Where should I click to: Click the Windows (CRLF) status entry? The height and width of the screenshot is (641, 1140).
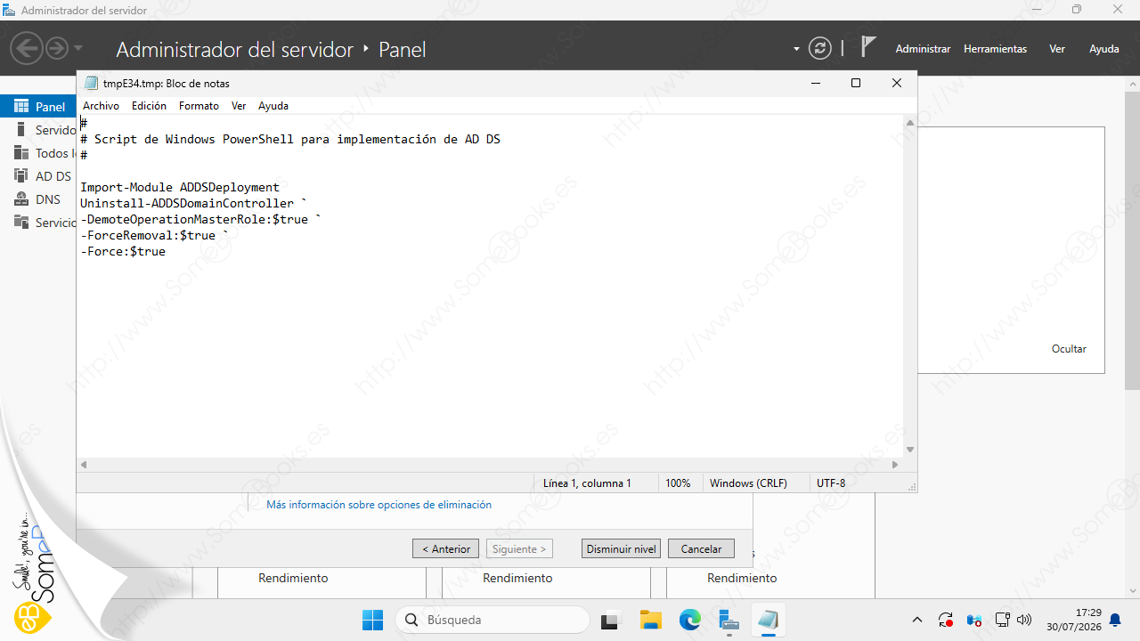(x=748, y=483)
